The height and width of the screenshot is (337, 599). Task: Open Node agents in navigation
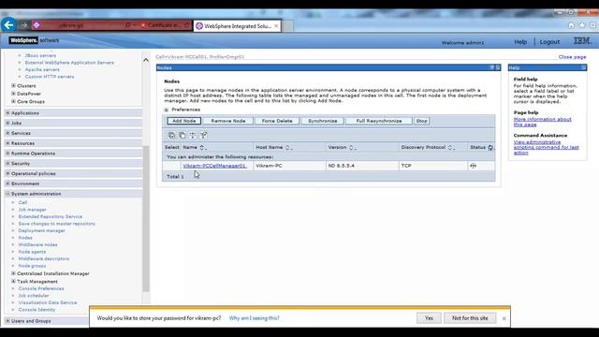pyautogui.click(x=32, y=252)
